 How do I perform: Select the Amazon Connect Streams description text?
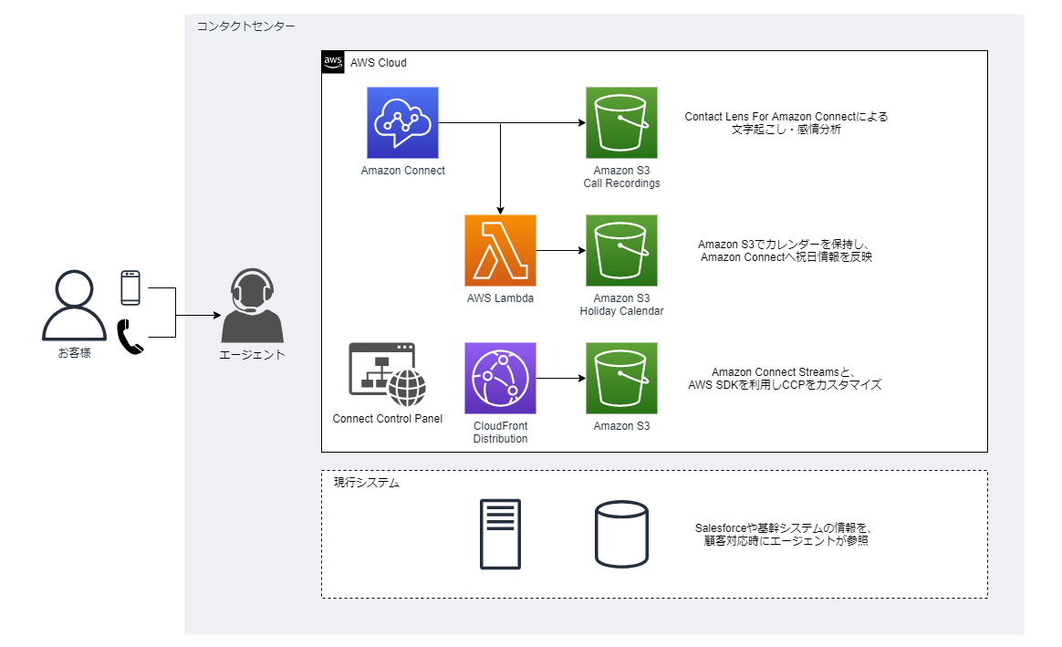coord(786,379)
